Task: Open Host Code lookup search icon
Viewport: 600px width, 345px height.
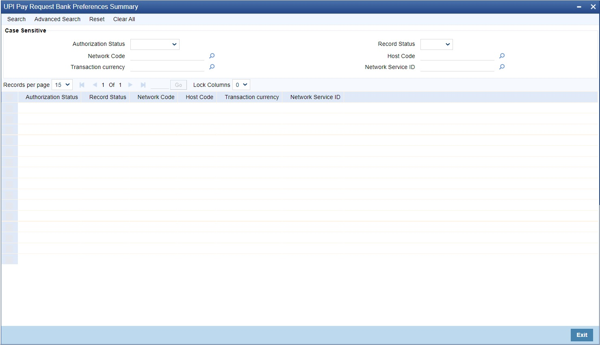Action: 502,56
